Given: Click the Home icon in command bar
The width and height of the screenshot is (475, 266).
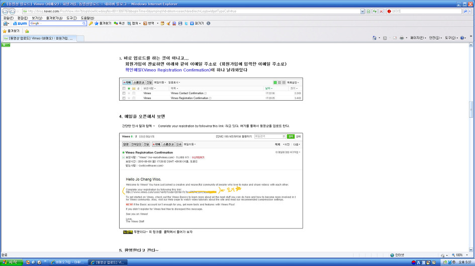Looking at the screenshot, I should coord(374,38).
